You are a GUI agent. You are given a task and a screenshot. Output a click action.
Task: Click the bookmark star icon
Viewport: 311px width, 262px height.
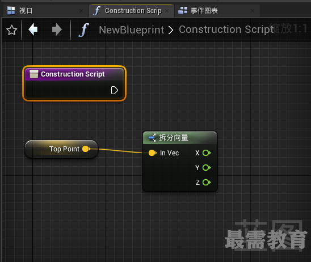(x=12, y=30)
